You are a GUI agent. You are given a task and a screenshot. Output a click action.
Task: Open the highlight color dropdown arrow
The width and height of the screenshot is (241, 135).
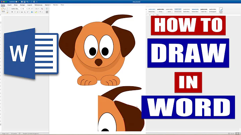(x=38, y=12)
